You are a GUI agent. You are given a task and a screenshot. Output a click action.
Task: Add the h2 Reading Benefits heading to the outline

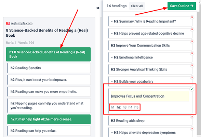click(x=49, y=68)
